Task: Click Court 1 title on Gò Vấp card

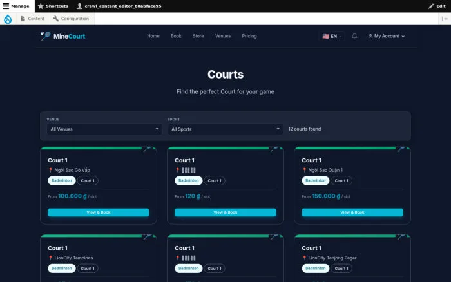Action: click(57, 160)
